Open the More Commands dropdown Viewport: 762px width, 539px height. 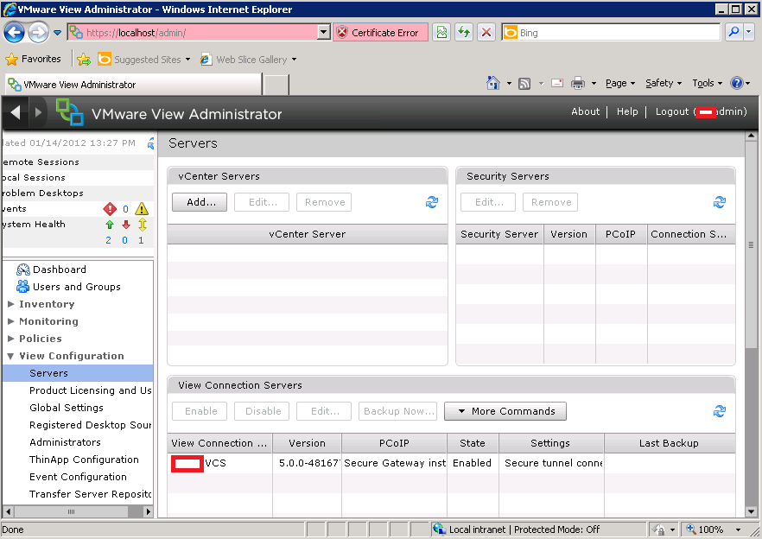click(x=505, y=411)
